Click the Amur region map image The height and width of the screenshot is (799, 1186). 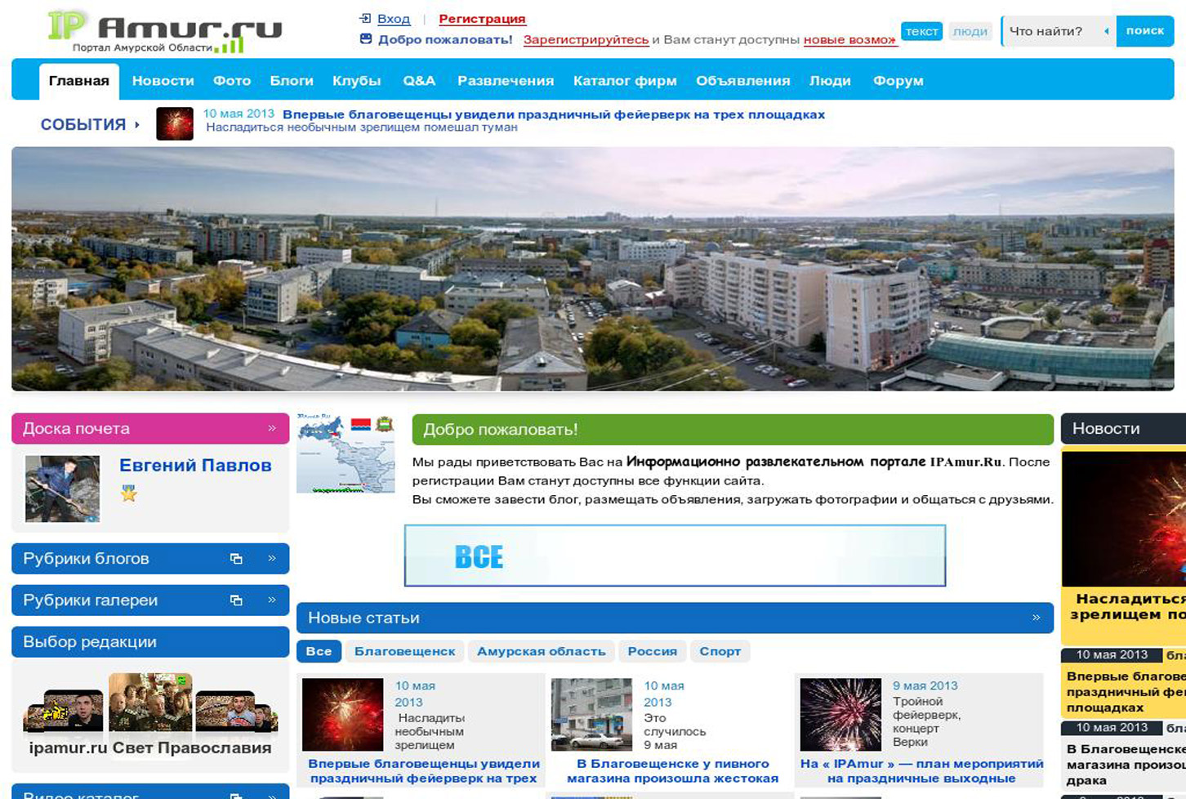[346, 453]
